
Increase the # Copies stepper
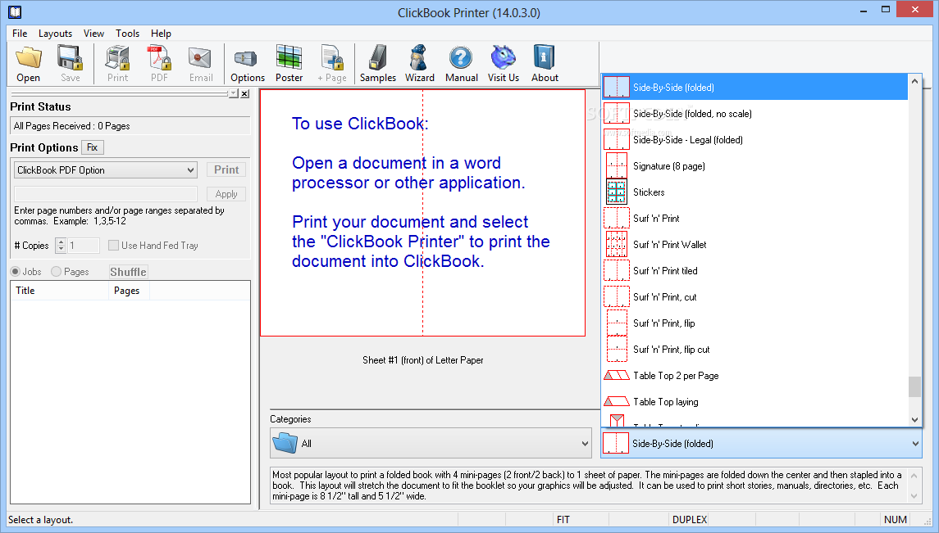61,242
